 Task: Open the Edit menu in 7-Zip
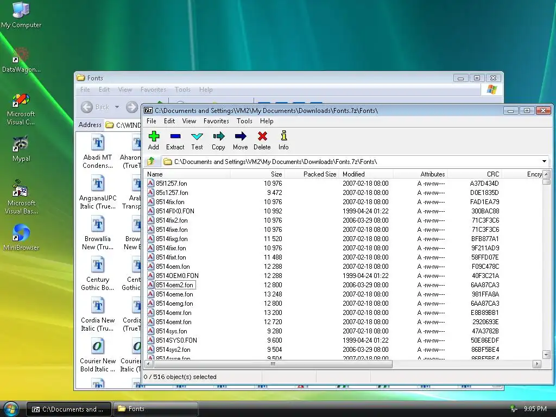(169, 121)
